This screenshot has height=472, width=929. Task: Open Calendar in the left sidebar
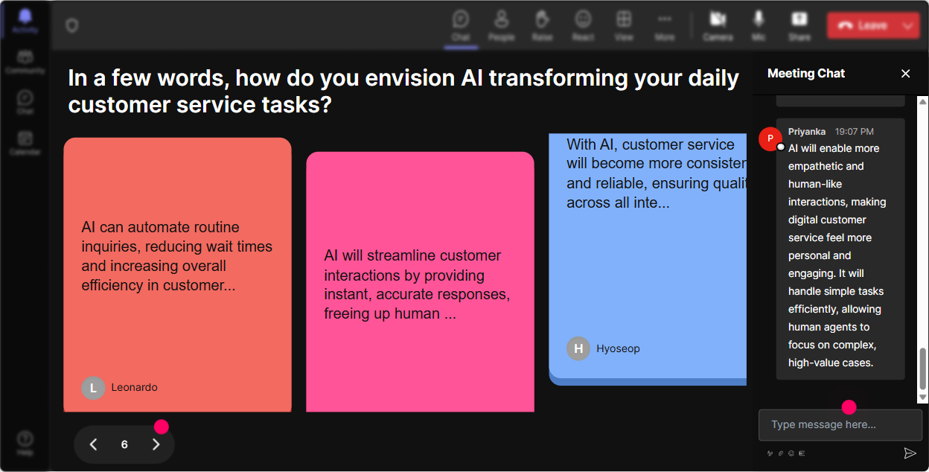click(25, 142)
